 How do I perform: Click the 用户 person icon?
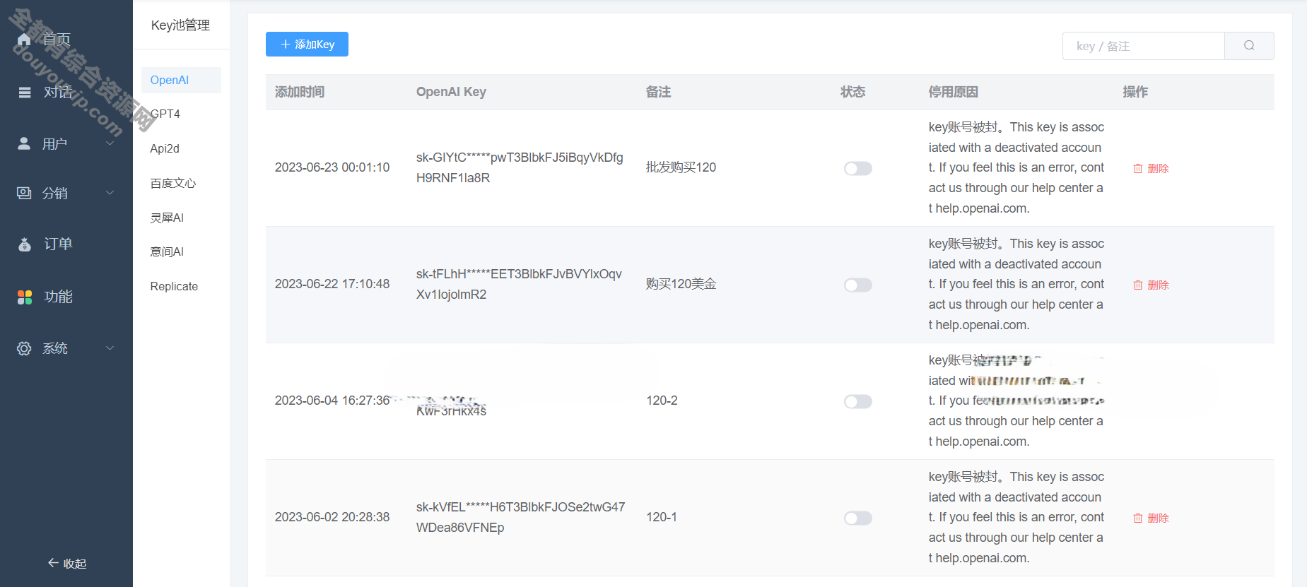[24, 143]
